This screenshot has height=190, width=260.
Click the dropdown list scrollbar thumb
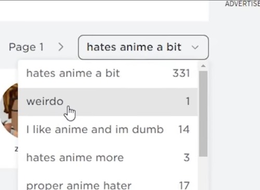(203, 114)
